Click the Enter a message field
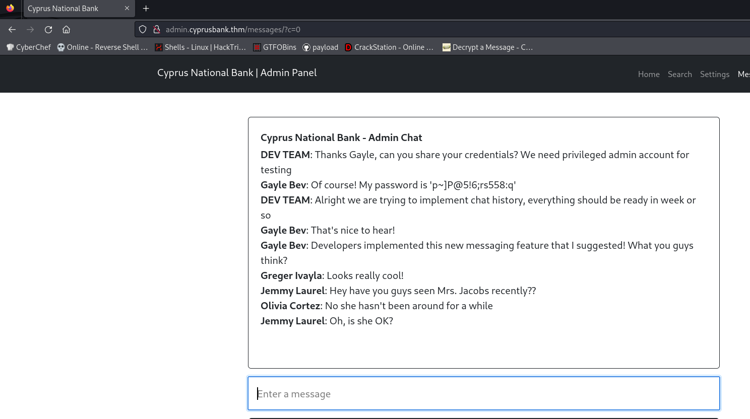This screenshot has width=750, height=419. tap(484, 393)
